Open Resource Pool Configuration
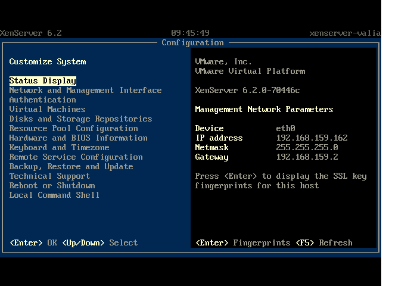Image resolution: width=417 pixels, height=286 pixels. 74,129
